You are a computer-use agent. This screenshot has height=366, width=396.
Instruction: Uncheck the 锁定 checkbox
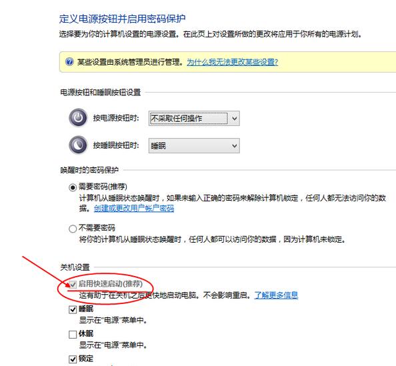73,359
